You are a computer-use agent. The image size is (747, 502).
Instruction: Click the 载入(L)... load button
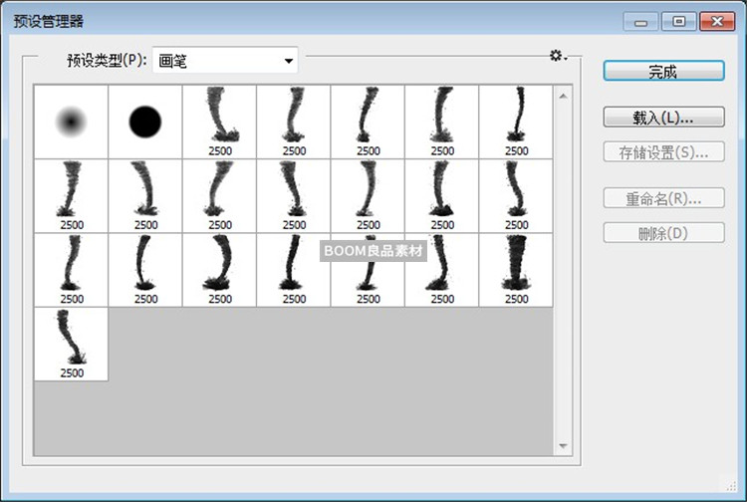tap(662, 118)
